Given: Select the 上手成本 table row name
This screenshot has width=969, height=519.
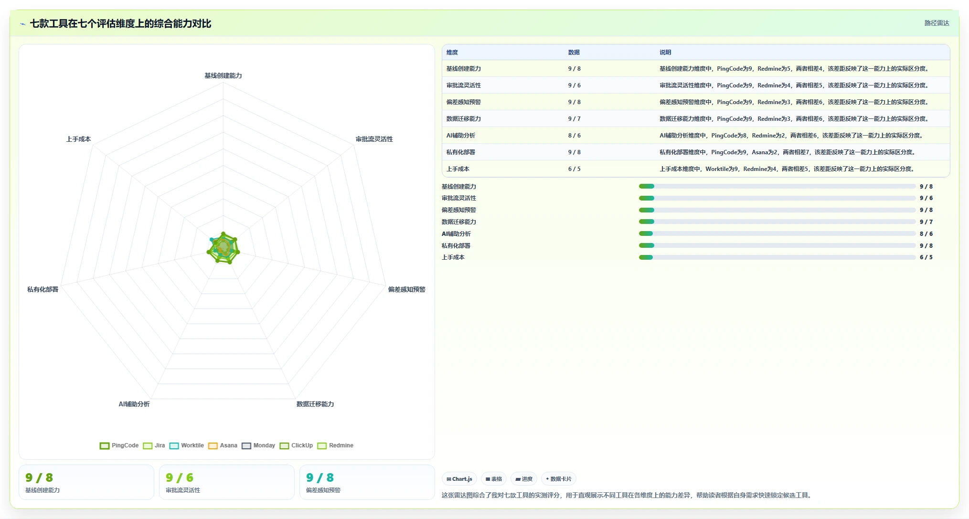Looking at the screenshot, I should (458, 169).
